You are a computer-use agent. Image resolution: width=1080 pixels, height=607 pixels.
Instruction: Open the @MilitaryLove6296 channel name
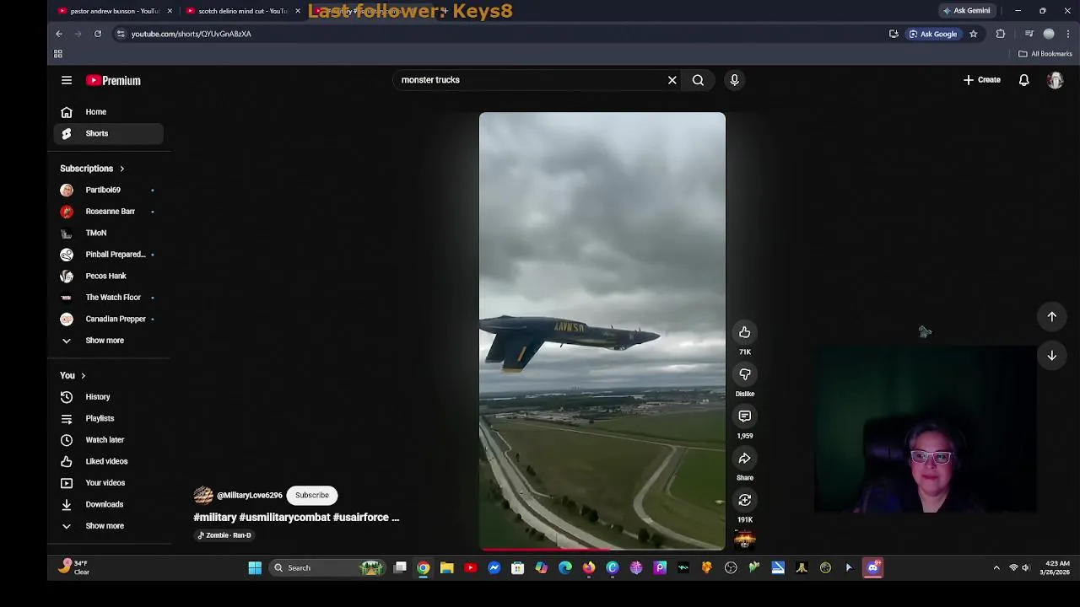pyautogui.click(x=250, y=496)
